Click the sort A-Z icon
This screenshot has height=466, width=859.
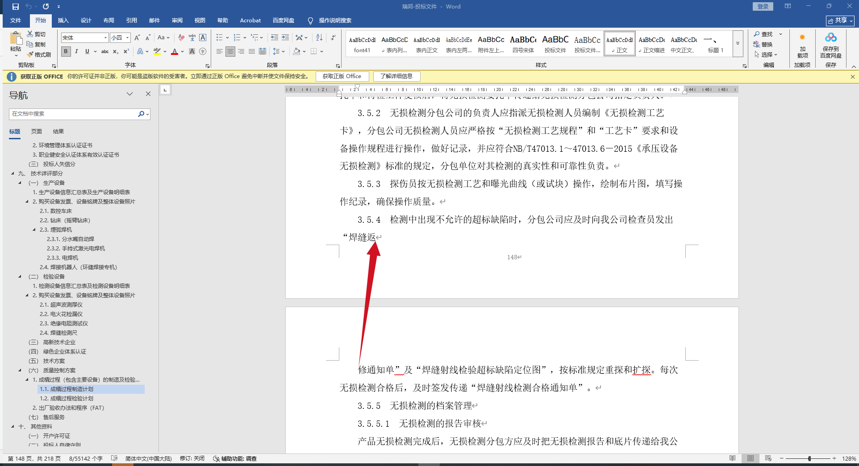point(319,37)
